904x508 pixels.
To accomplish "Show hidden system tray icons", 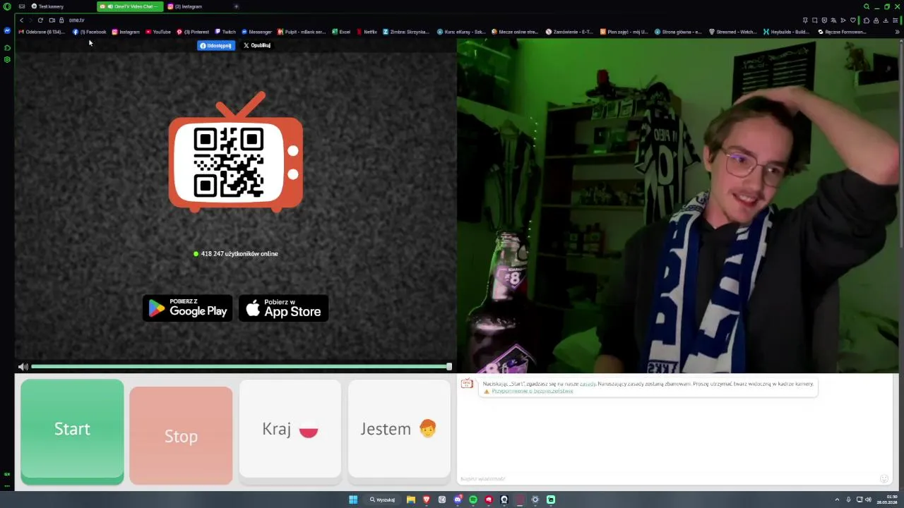I will tap(837, 500).
